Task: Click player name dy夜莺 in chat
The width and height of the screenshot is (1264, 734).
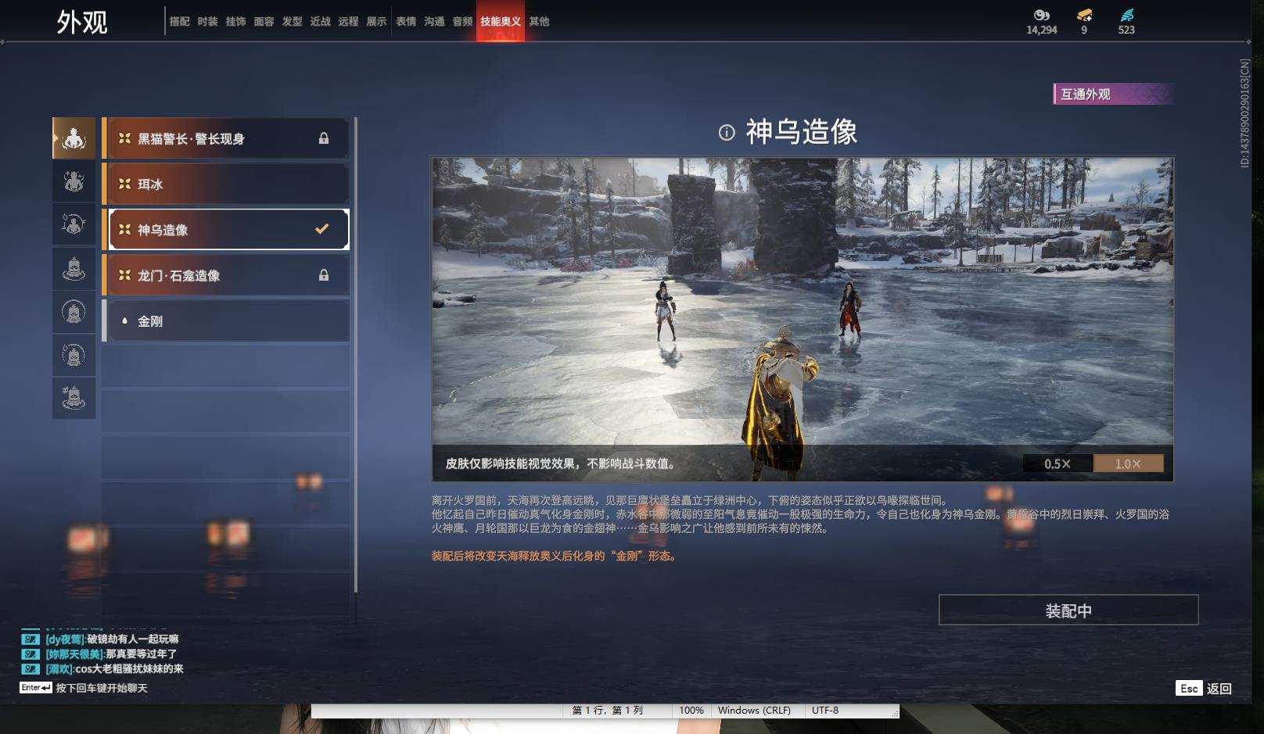Action: (x=65, y=639)
